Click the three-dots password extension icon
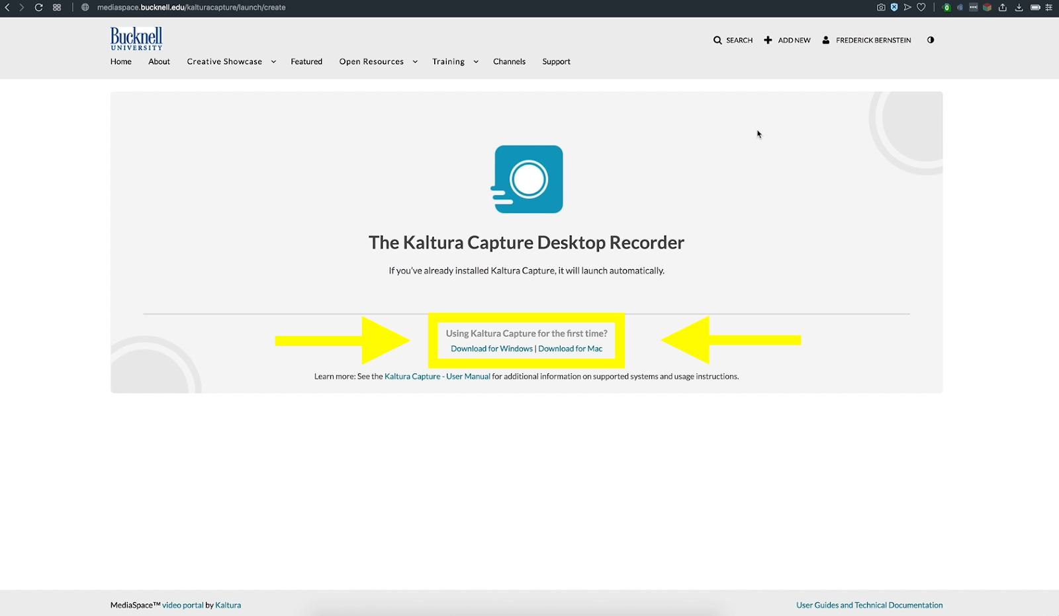Screen dimensions: 1059x616 (973, 7)
